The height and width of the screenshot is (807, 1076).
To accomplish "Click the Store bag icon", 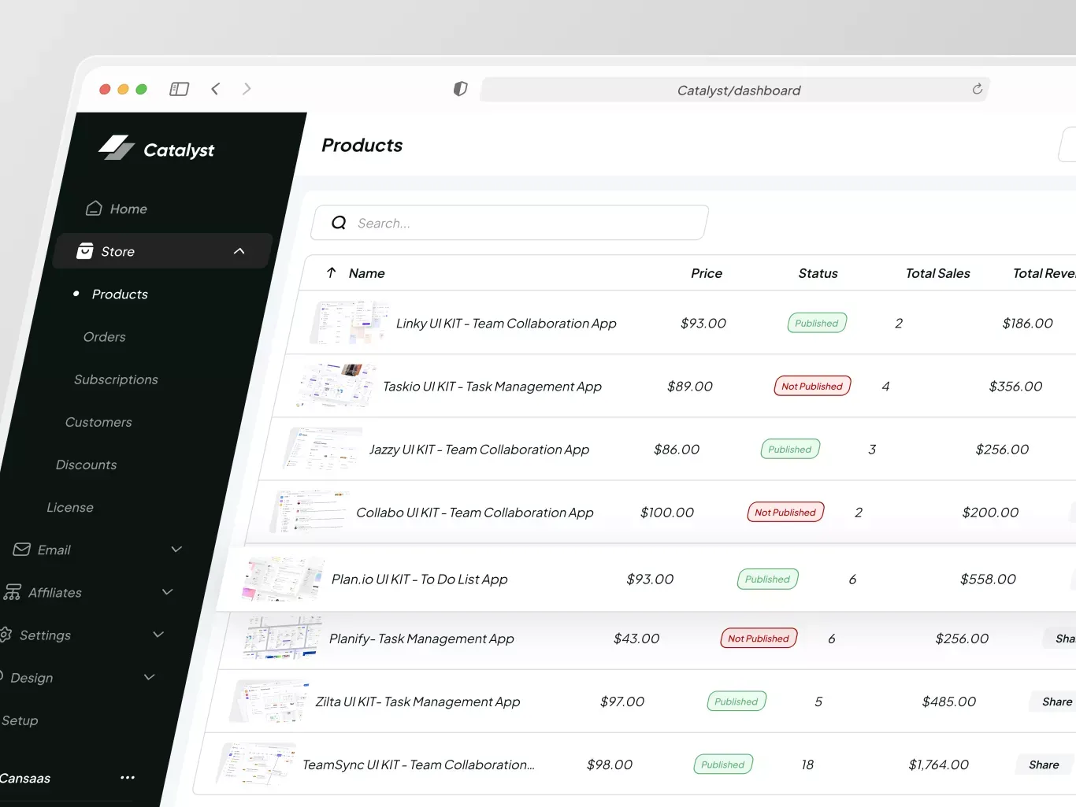I will click(85, 251).
